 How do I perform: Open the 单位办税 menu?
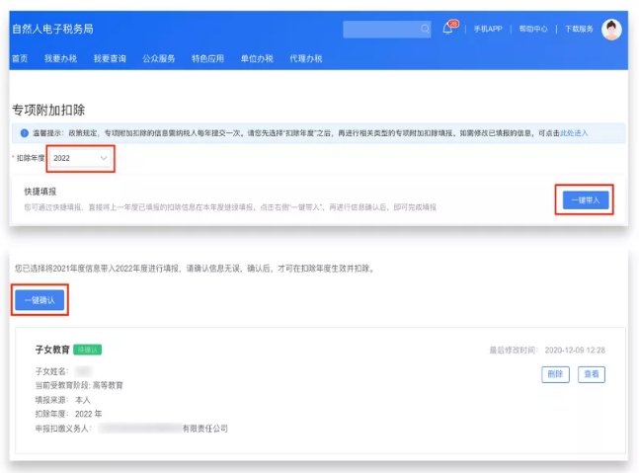pos(257,58)
